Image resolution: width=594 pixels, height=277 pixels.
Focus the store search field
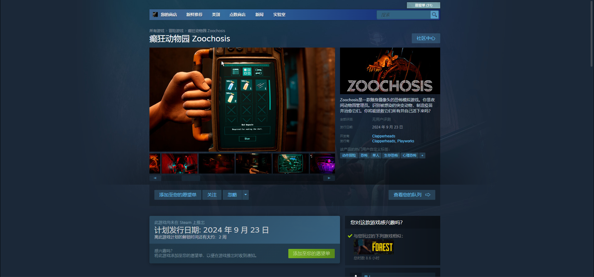click(x=404, y=15)
